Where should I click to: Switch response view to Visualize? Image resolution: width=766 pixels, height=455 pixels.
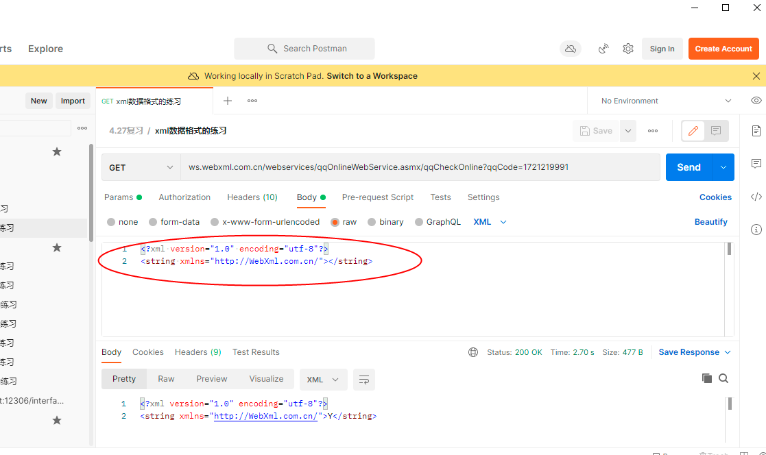pyautogui.click(x=266, y=379)
